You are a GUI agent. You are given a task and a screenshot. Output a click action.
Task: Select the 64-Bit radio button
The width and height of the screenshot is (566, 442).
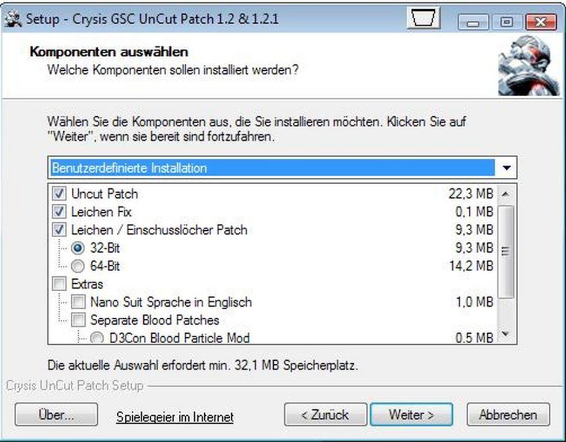78,266
